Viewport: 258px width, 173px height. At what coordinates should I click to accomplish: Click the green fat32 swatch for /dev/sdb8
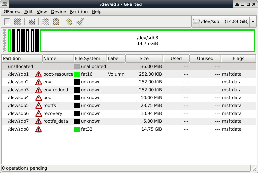tap(77, 129)
